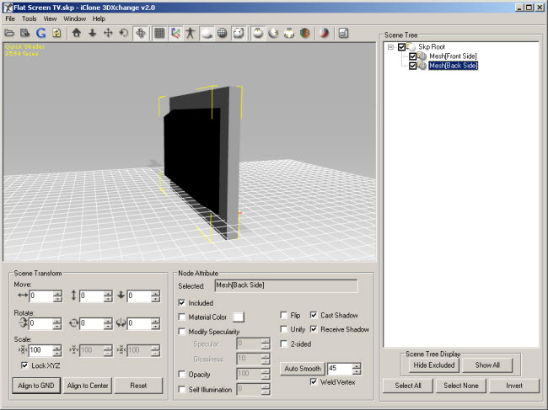Click the export/save model icon

24,33
